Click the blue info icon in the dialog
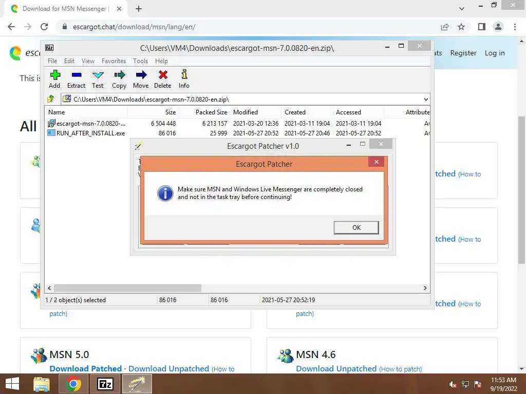526x394 pixels. pos(165,193)
